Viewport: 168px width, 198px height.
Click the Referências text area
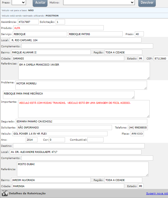(84, 71)
